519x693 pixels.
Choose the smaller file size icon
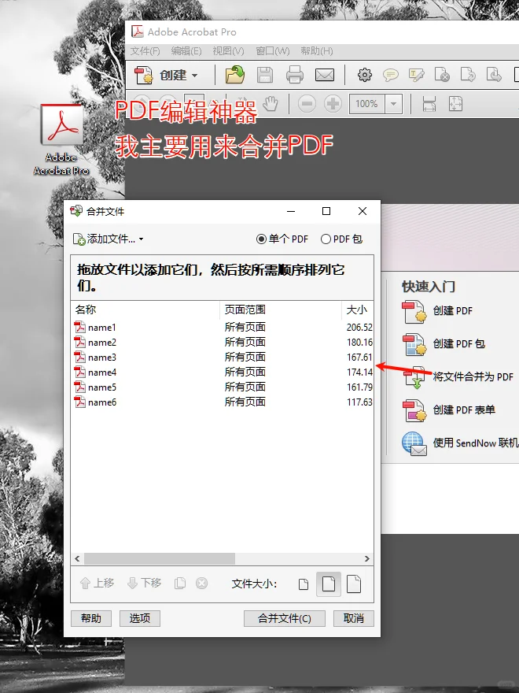point(304,584)
